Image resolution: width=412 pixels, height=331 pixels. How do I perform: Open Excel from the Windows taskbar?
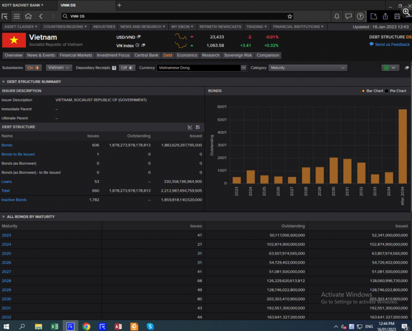tap(54, 326)
